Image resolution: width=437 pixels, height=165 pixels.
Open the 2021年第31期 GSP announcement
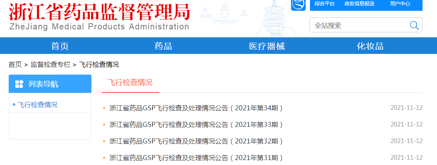(196, 158)
